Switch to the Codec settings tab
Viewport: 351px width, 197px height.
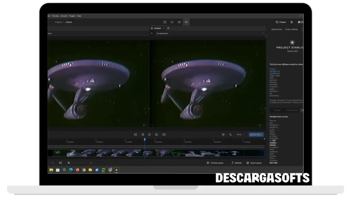tap(291, 29)
